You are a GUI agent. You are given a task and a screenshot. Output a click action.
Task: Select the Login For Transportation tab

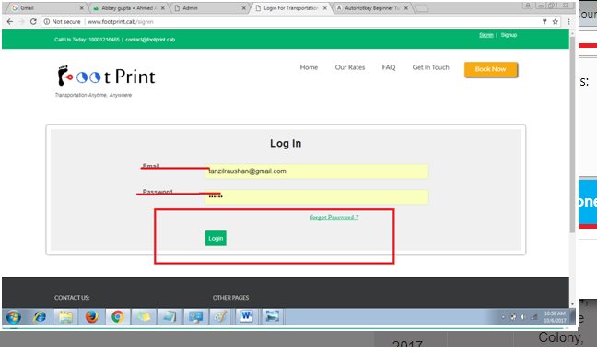click(291, 8)
